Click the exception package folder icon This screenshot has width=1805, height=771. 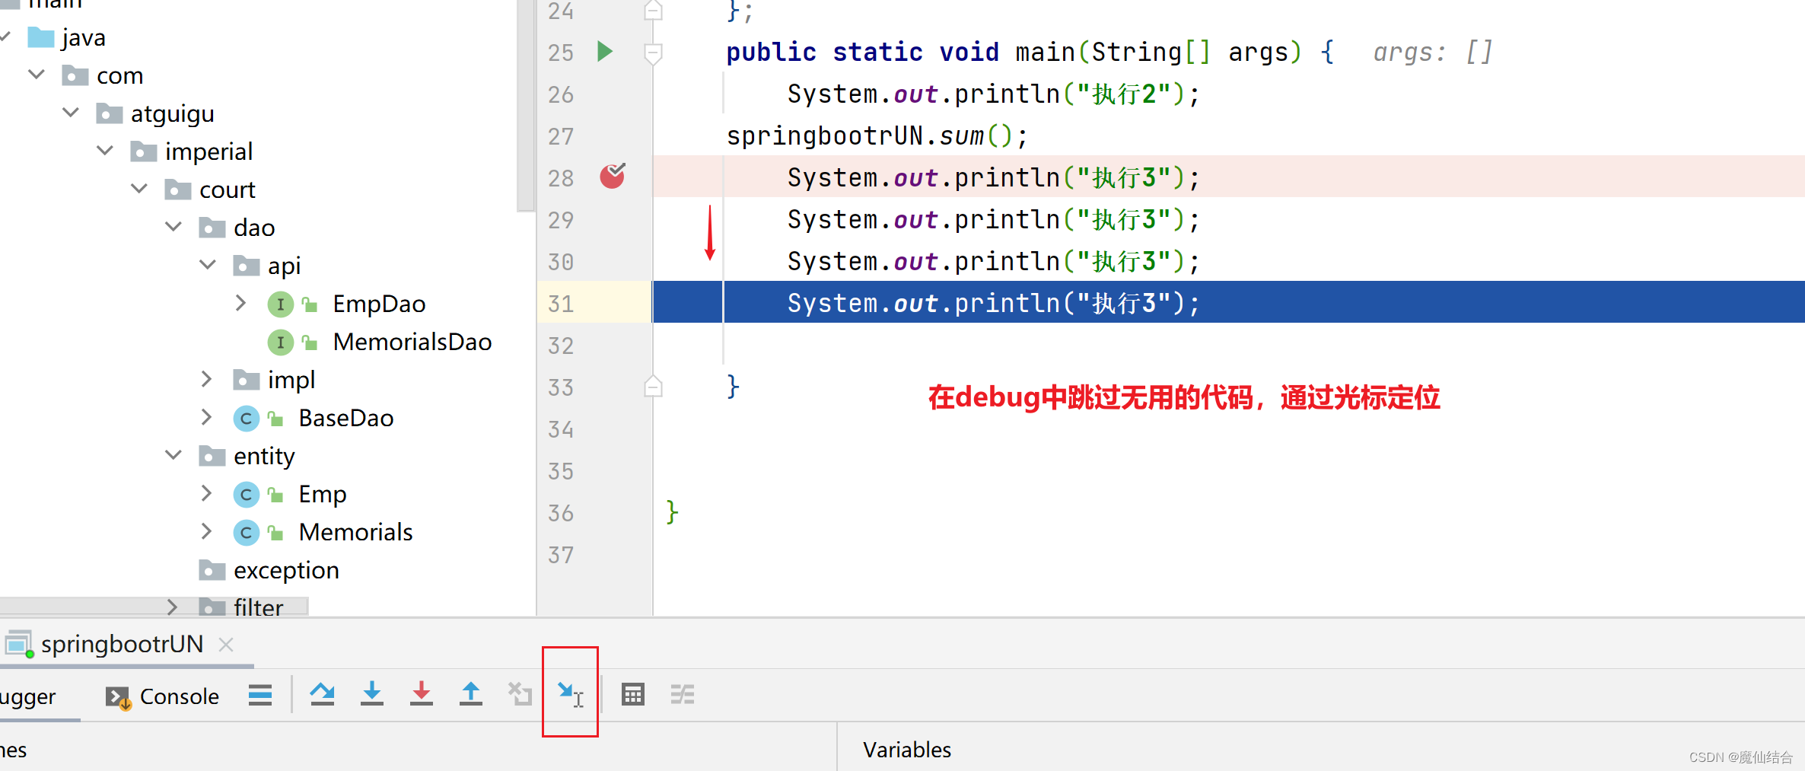coord(212,570)
